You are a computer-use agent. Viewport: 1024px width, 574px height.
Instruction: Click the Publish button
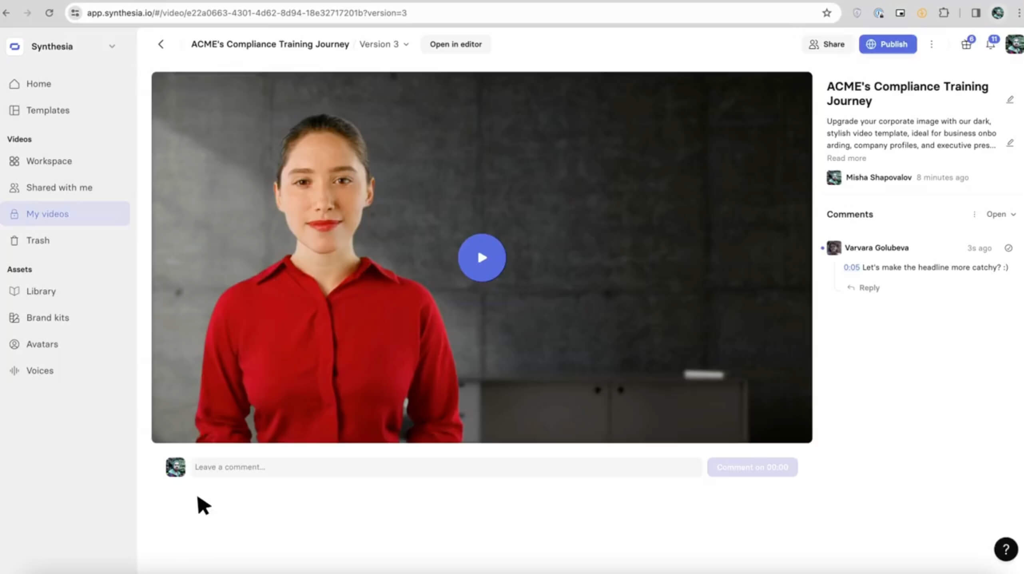pyautogui.click(x=887, y=44)
